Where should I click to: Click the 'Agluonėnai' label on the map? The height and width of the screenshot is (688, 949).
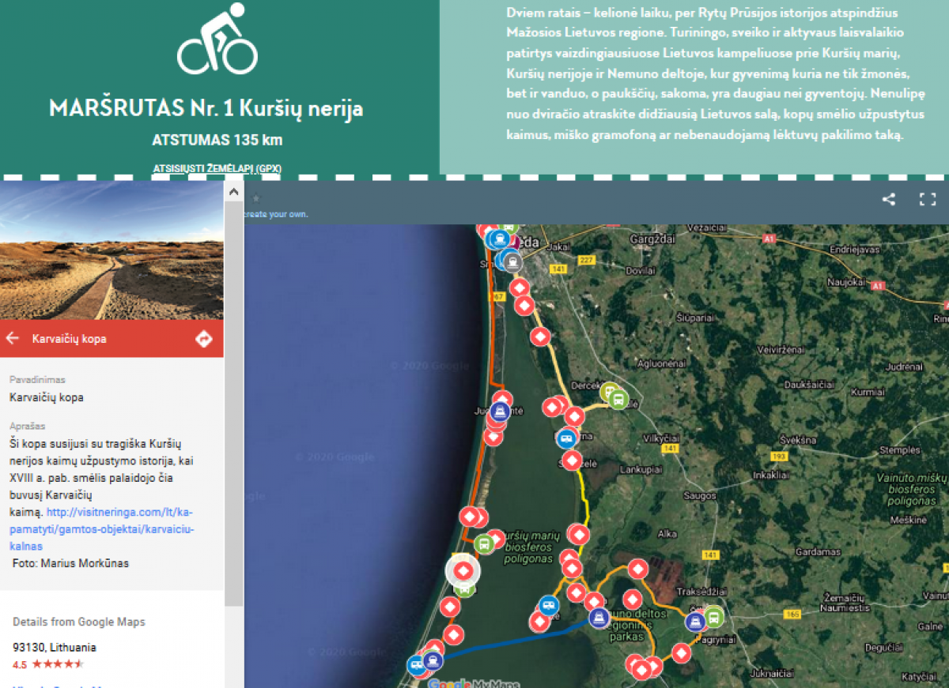tap(660, 364)
